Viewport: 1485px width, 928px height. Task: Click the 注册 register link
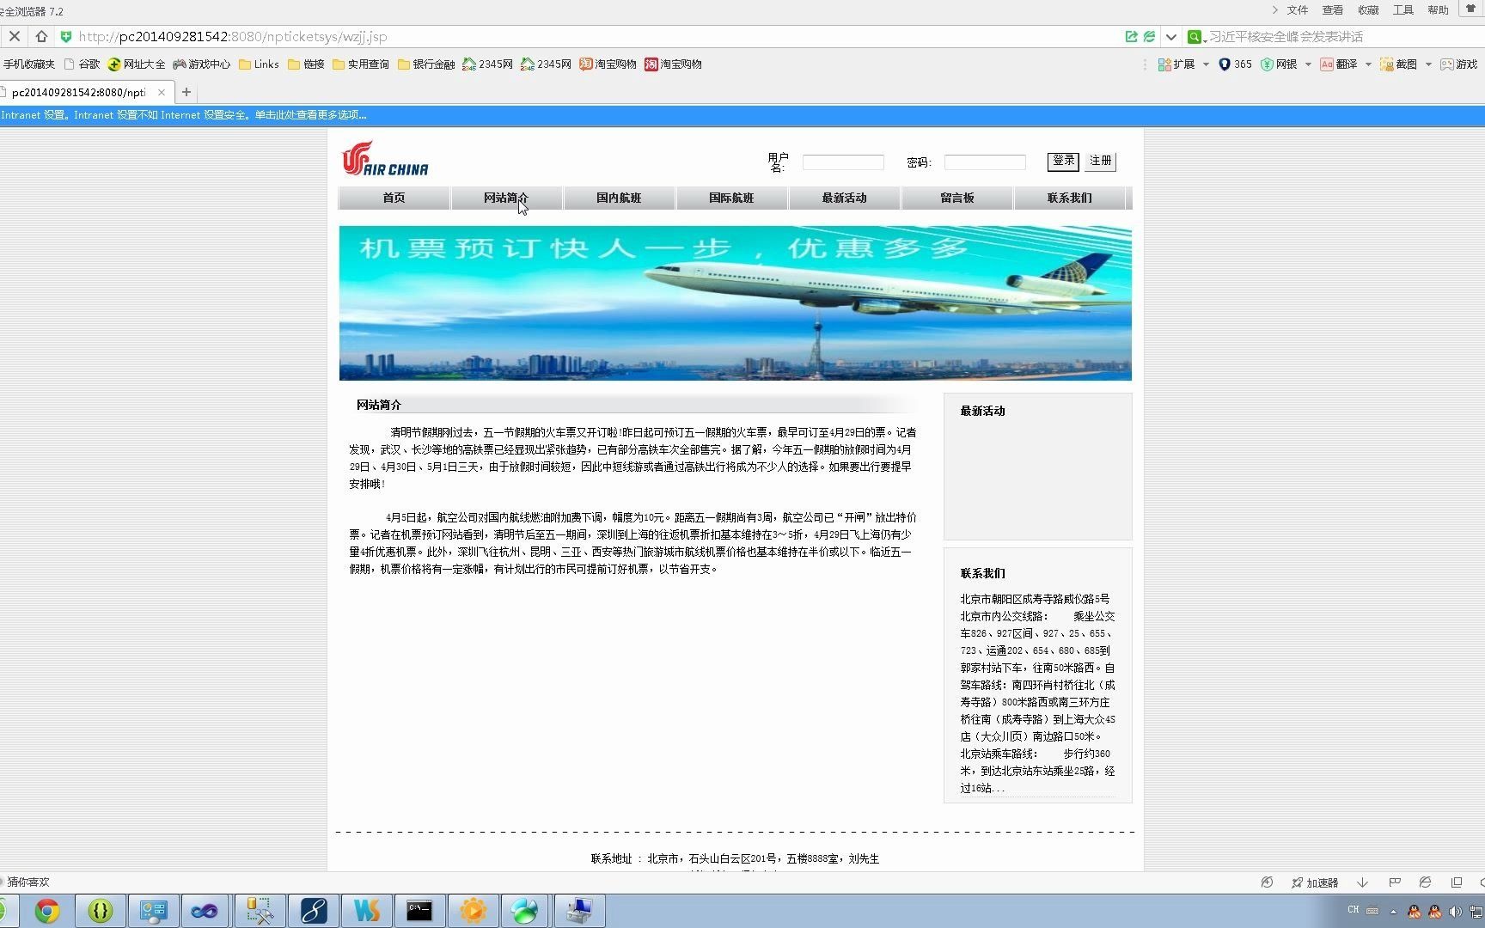point(1100,161)
